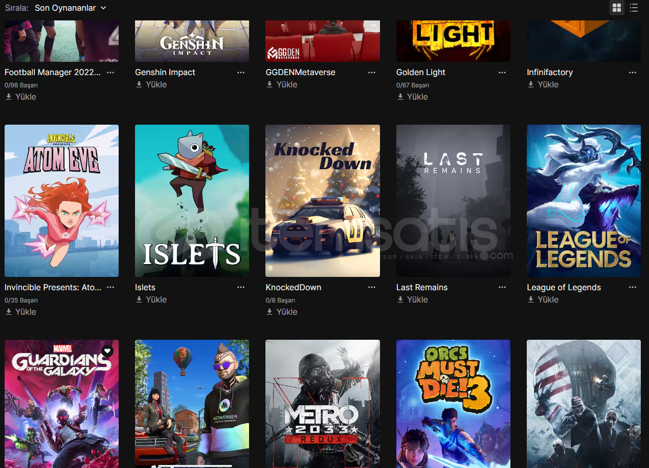Install Invincible Presents via Yükle
The image size is (649, 468).
(x=21, y=312)
